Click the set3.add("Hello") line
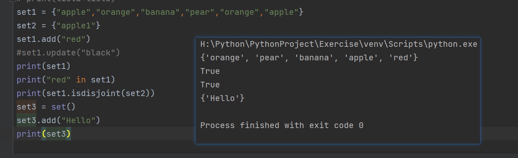Viewport: 518px width, 158px height. pyautogui.click(x=59, y=120)
